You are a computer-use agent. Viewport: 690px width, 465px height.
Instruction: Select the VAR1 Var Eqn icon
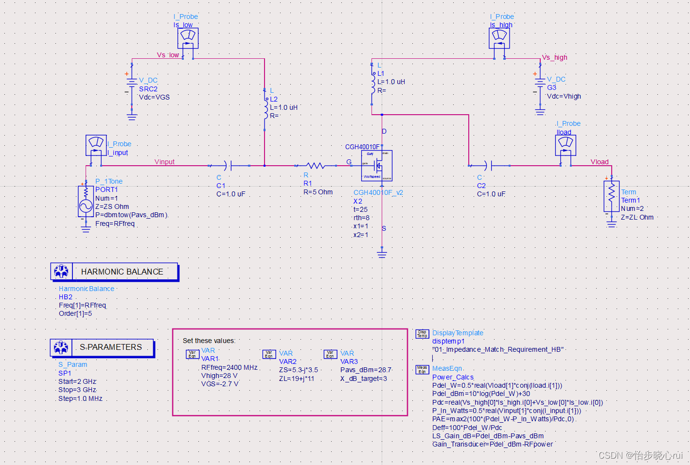[x=193, y=354]
